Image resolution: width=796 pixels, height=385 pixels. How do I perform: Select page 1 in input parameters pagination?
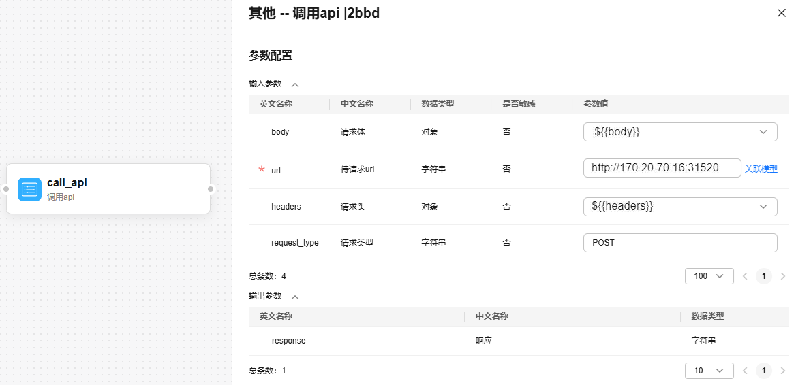764,276
